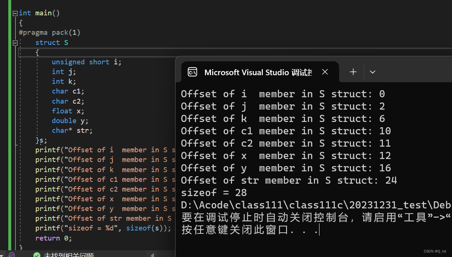Click the '按任意键关闭此窗口' console line
The height and width of the screenshot is (257, 452).
click(x=250, y=230)
